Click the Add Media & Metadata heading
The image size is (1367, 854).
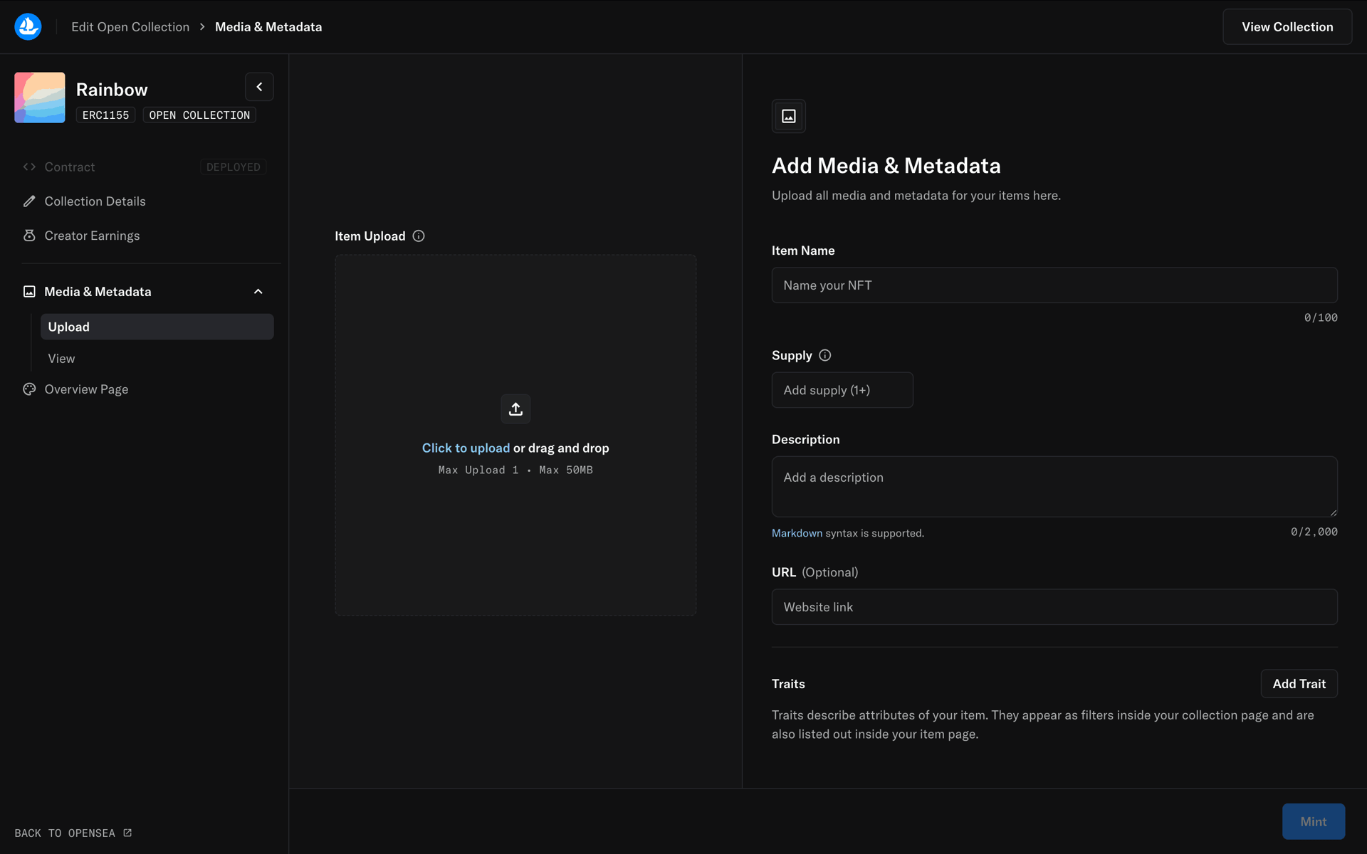pos(886,166)
